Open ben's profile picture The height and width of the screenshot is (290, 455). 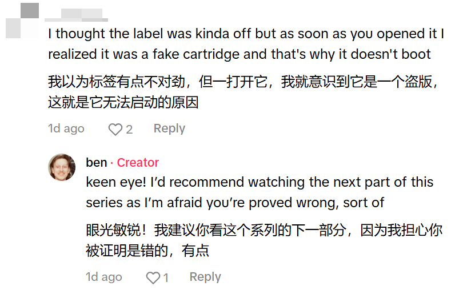click(x=62, y=167)
